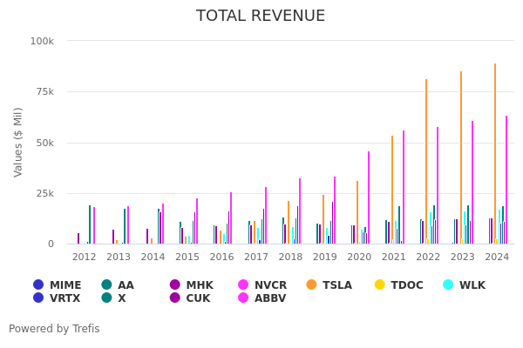Click the blue MIME legend marker
Screen dimensions: 523x348
(x=38, y=284)
